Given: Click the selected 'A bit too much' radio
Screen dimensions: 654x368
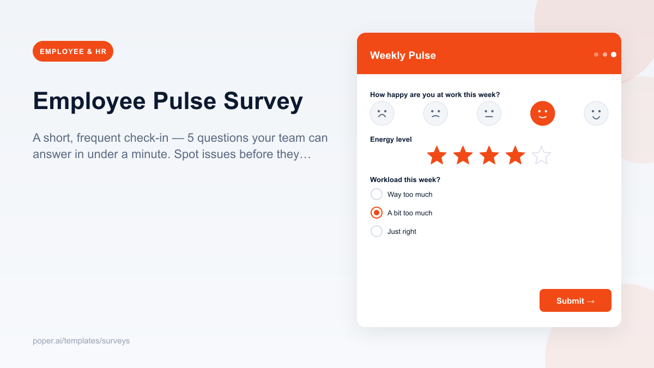Looking at the screenshot, I should pyautogui.click(x=377, y=213).
